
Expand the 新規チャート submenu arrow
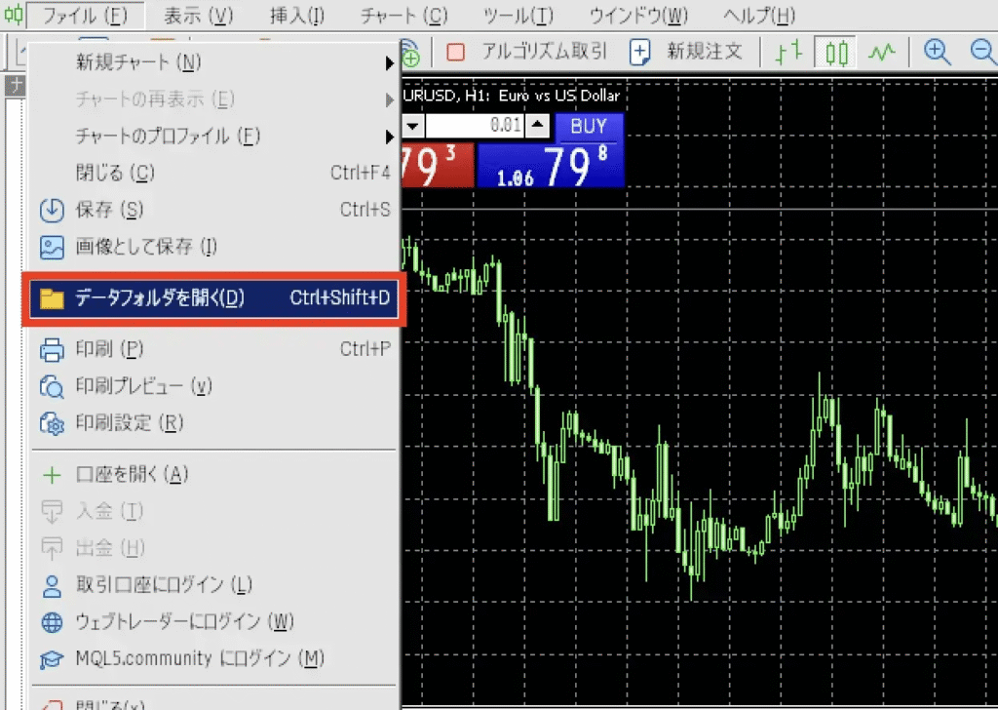(390, 63)
